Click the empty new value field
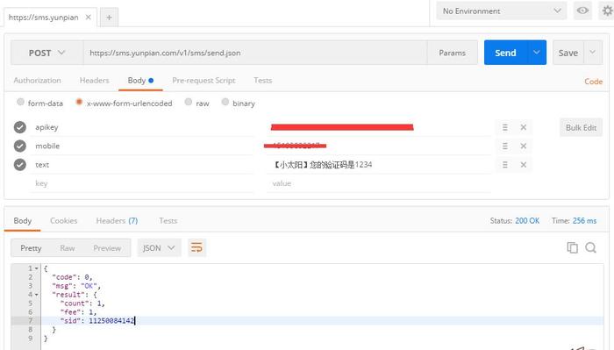The image size is (614, 350). 379,183
